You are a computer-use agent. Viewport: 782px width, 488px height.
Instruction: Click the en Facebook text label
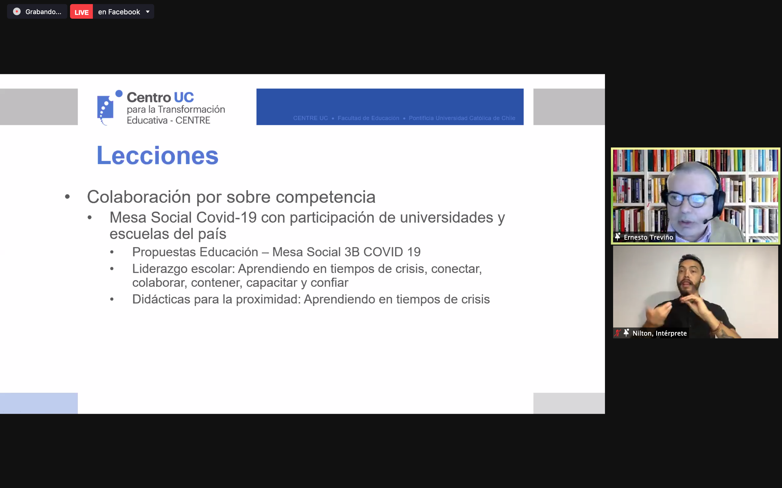[x=119, y=12]
